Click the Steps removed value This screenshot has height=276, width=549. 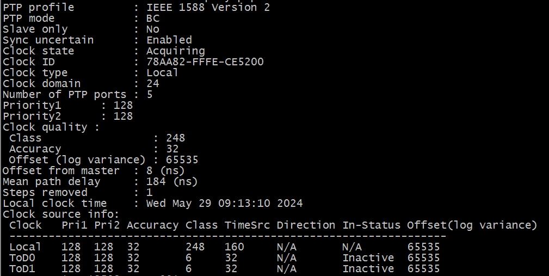pos(150,192)
